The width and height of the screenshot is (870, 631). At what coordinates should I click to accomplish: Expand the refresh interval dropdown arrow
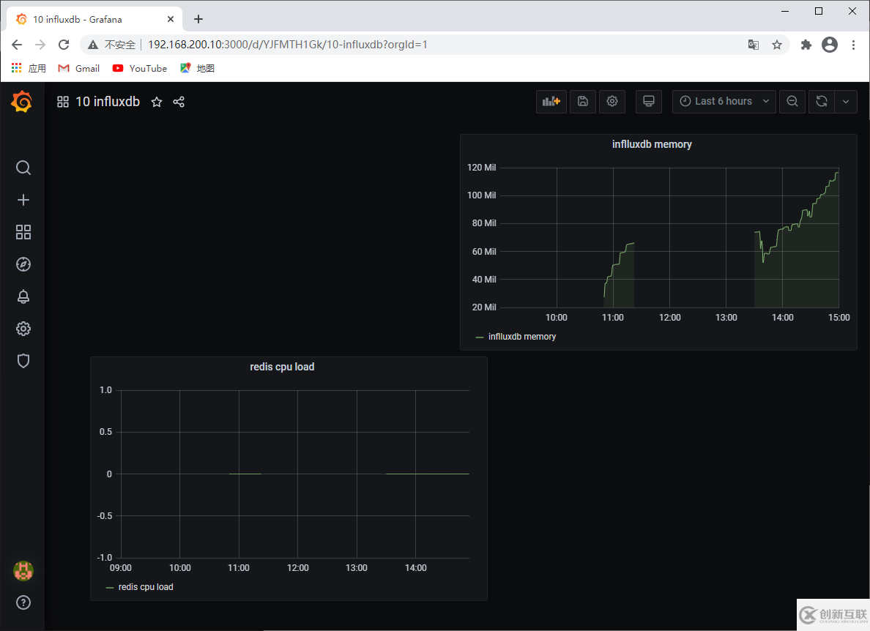846,102
